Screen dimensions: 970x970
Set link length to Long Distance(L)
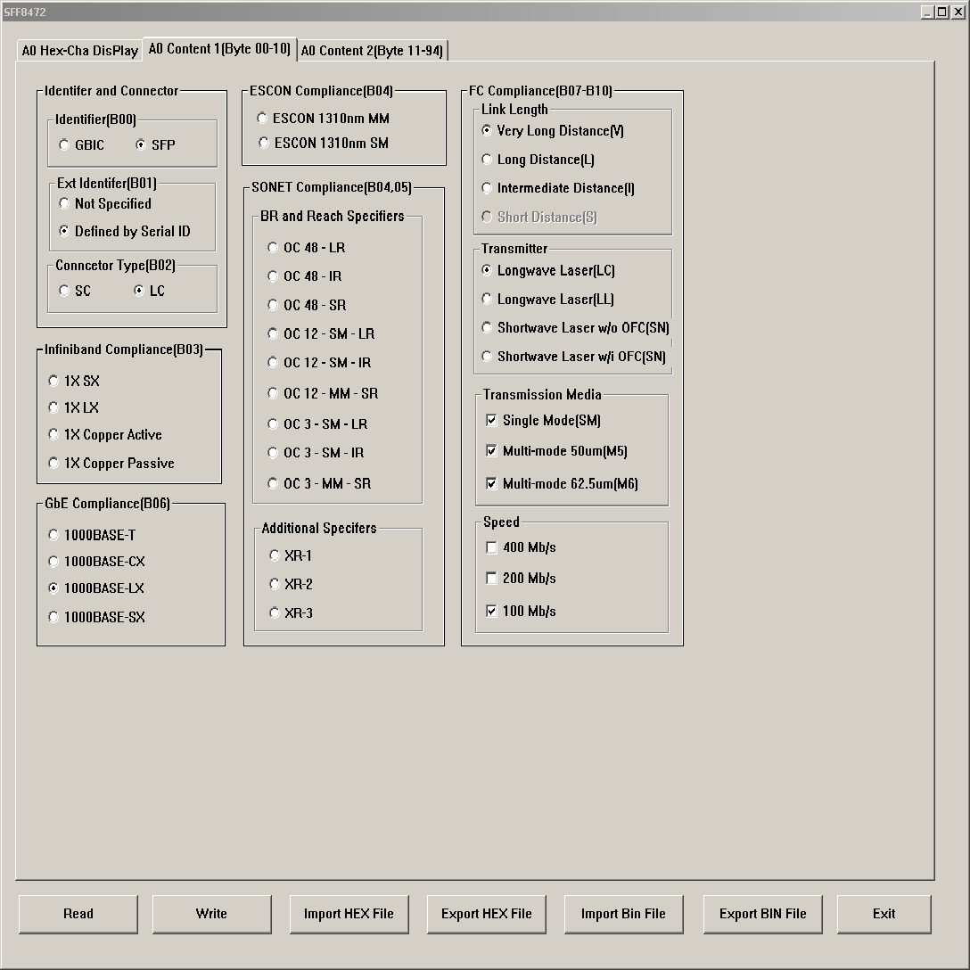point(486,160)
